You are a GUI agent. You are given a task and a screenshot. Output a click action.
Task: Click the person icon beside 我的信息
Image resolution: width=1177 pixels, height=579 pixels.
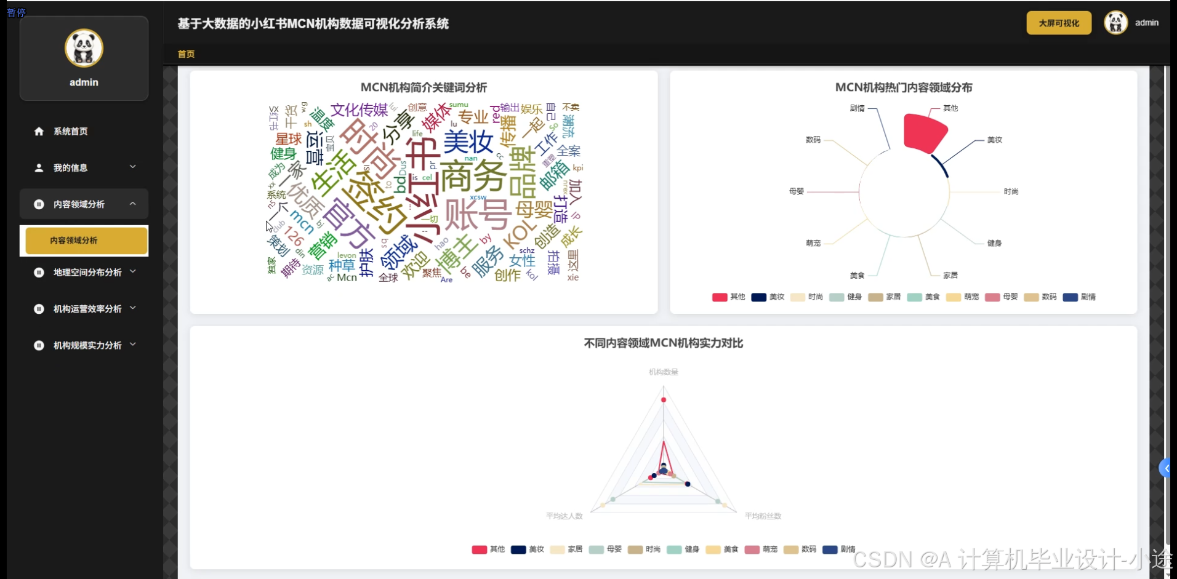pyautogui.click(x=39, y=167)
